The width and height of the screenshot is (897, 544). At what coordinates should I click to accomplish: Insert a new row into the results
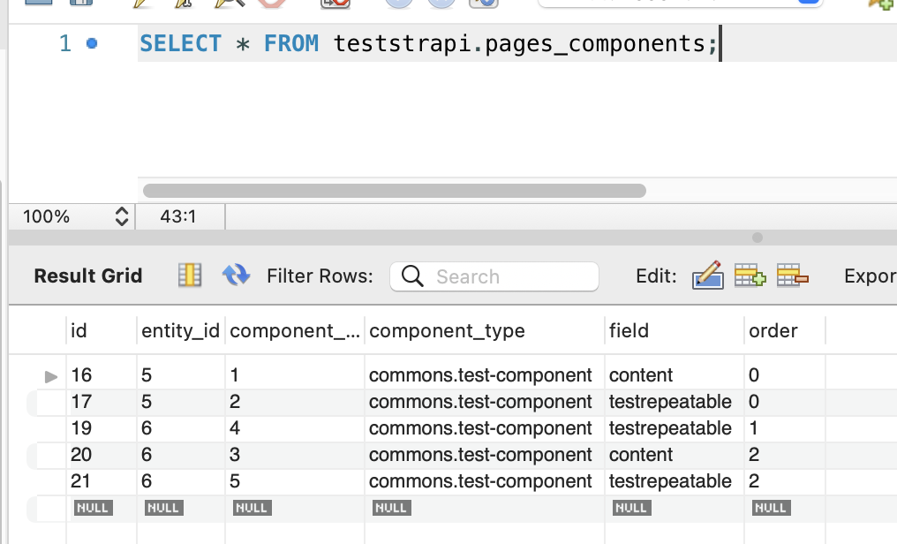pyautogui.click(x=750, y=275)
